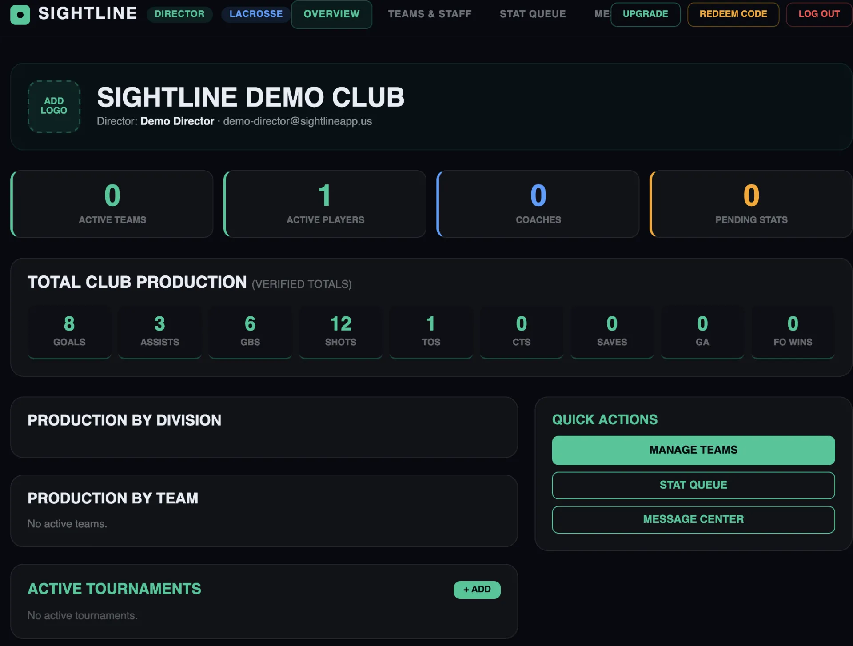Click the Production By Division heading
This screenshot has height=646, width=853.
[x=124, y=420]
